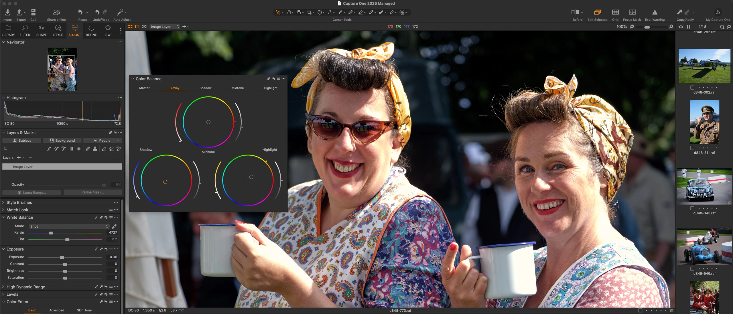Open the STYLE tool tab
The height and width of the screenshot is (314, 733).
(58, 30)
